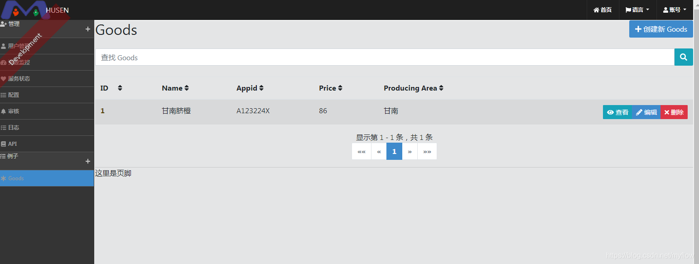
Task: Expand the 例子 sidebar section plus
Action: (88, 161)
